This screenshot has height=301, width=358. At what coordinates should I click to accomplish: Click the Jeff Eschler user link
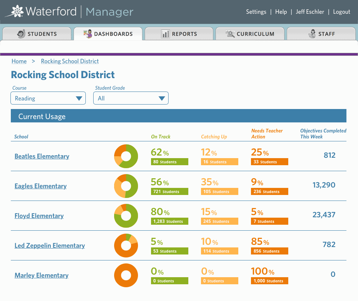click(x=310, y=12)
